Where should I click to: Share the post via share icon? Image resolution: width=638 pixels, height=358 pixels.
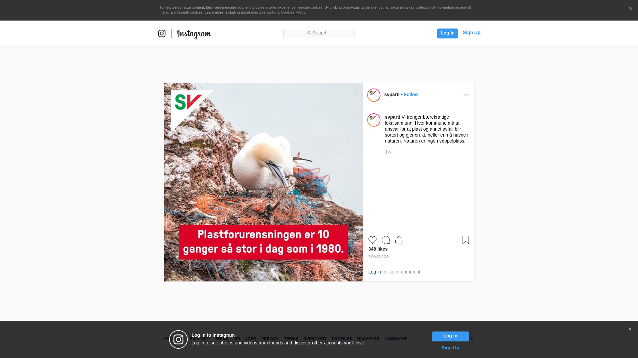point(399,240)
